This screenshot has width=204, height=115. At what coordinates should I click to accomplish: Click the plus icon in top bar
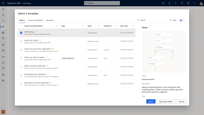[176, 3]
